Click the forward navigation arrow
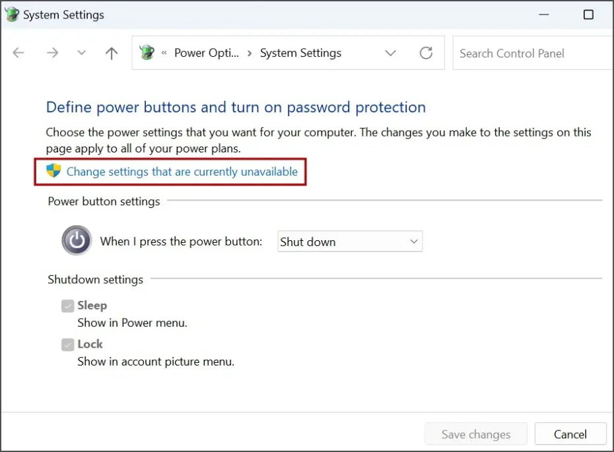The image size is (614, 452). point(51,53)
